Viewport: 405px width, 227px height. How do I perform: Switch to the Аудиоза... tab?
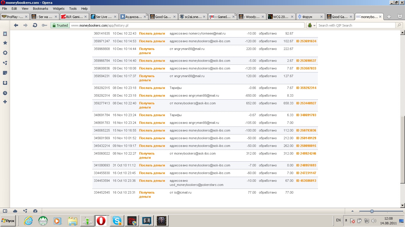click(x=133, y=17)
